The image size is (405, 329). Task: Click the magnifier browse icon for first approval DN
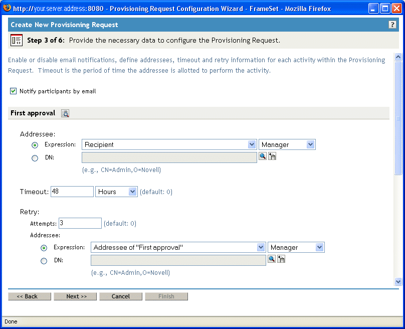[263, 156]
